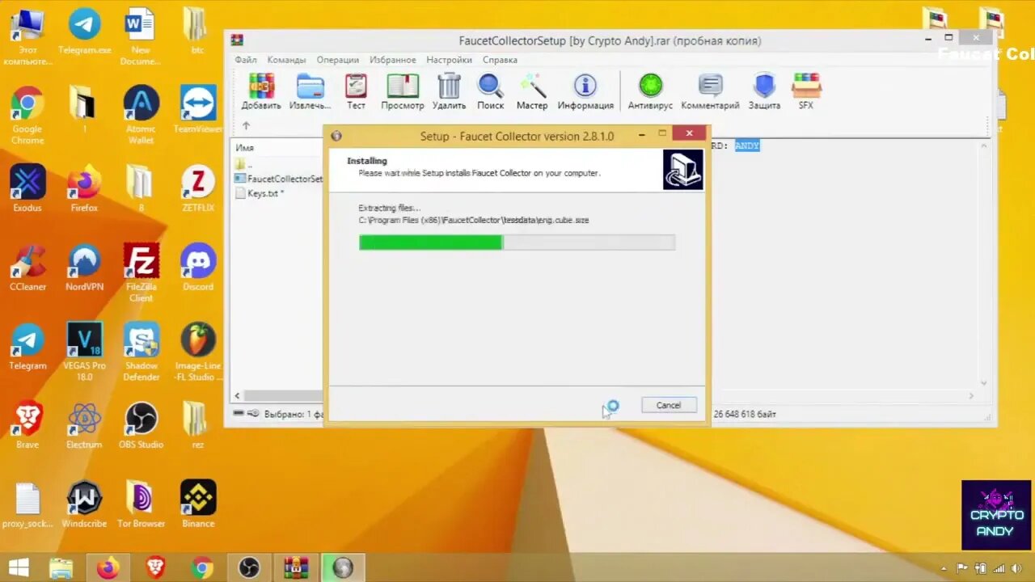
Task: Open the Firefox desktop shortcut
Action: [x=84, y=189]
